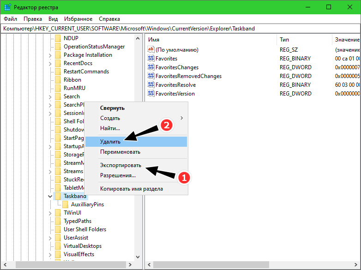Select the FavoritesResolve value icon

[x=151, y=85]
